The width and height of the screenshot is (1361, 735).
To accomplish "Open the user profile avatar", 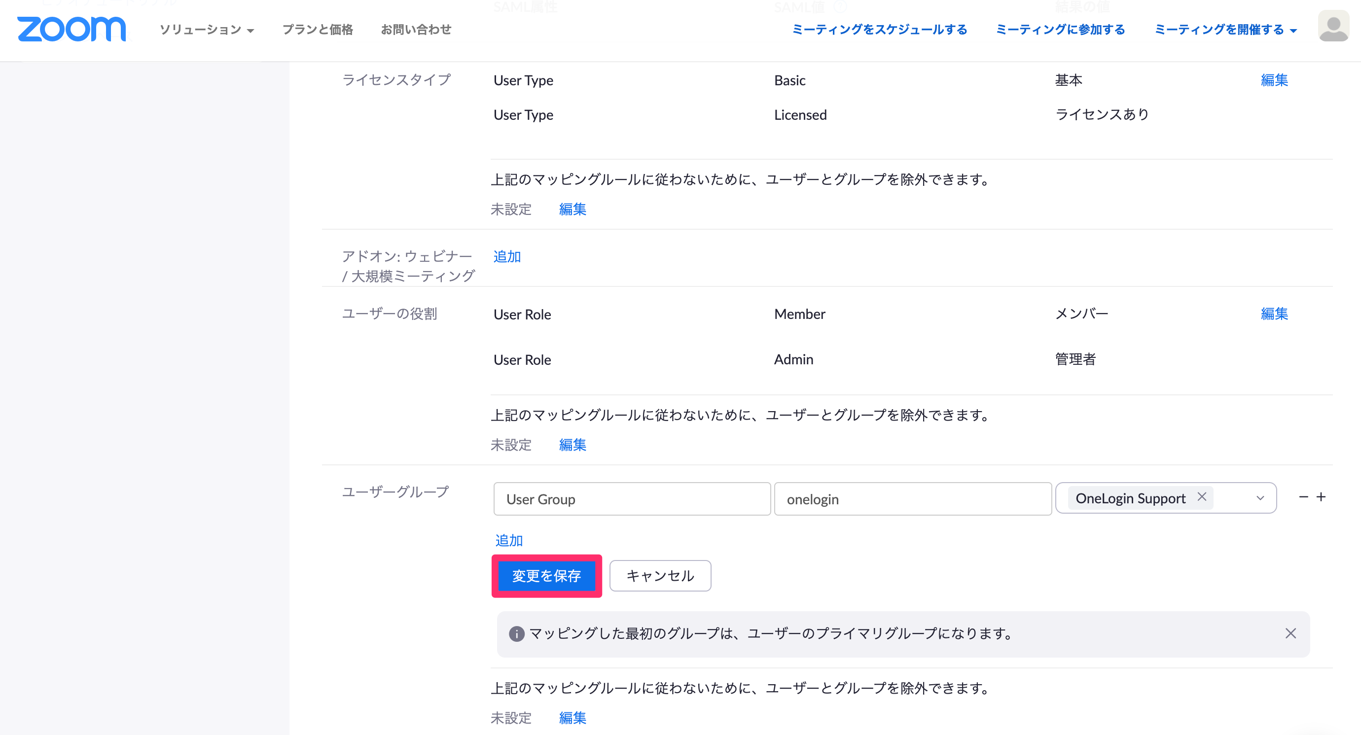I will [x=1333, y=26].
